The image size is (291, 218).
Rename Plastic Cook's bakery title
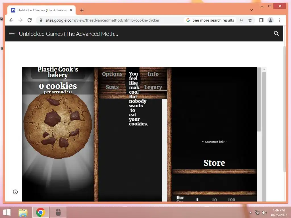[58, 72]
